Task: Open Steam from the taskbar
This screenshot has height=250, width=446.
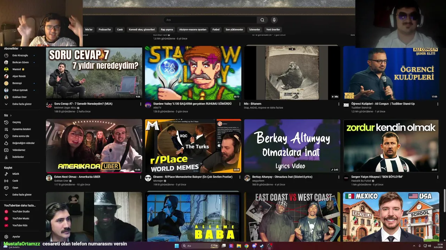Action: 262,246
